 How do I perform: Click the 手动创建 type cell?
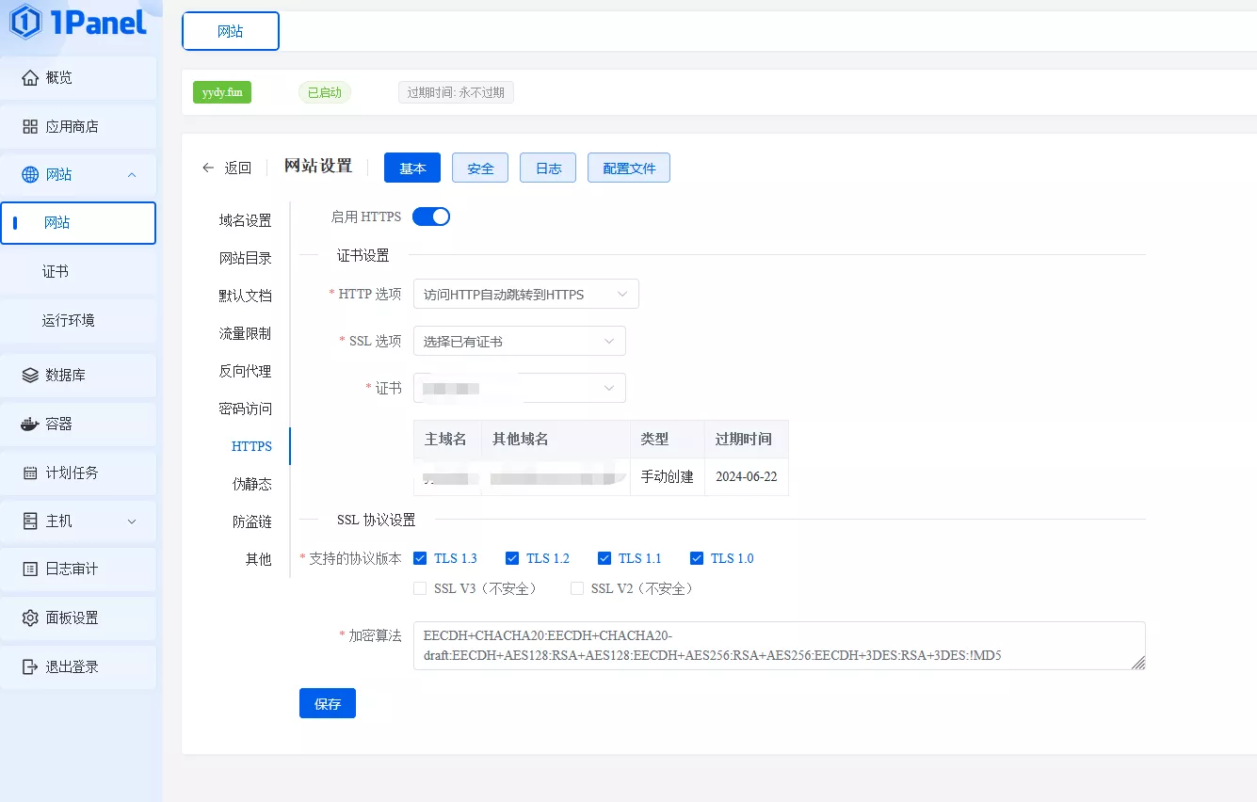668,476
